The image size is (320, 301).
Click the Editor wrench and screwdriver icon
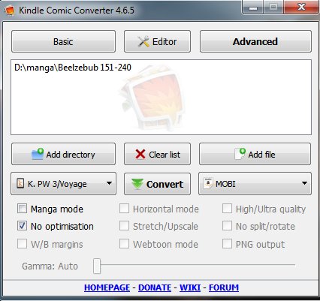click(x=143, y=42)
